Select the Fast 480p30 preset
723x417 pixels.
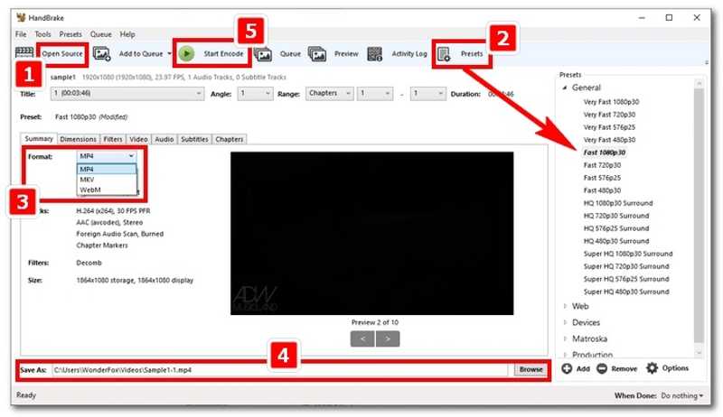602,190
